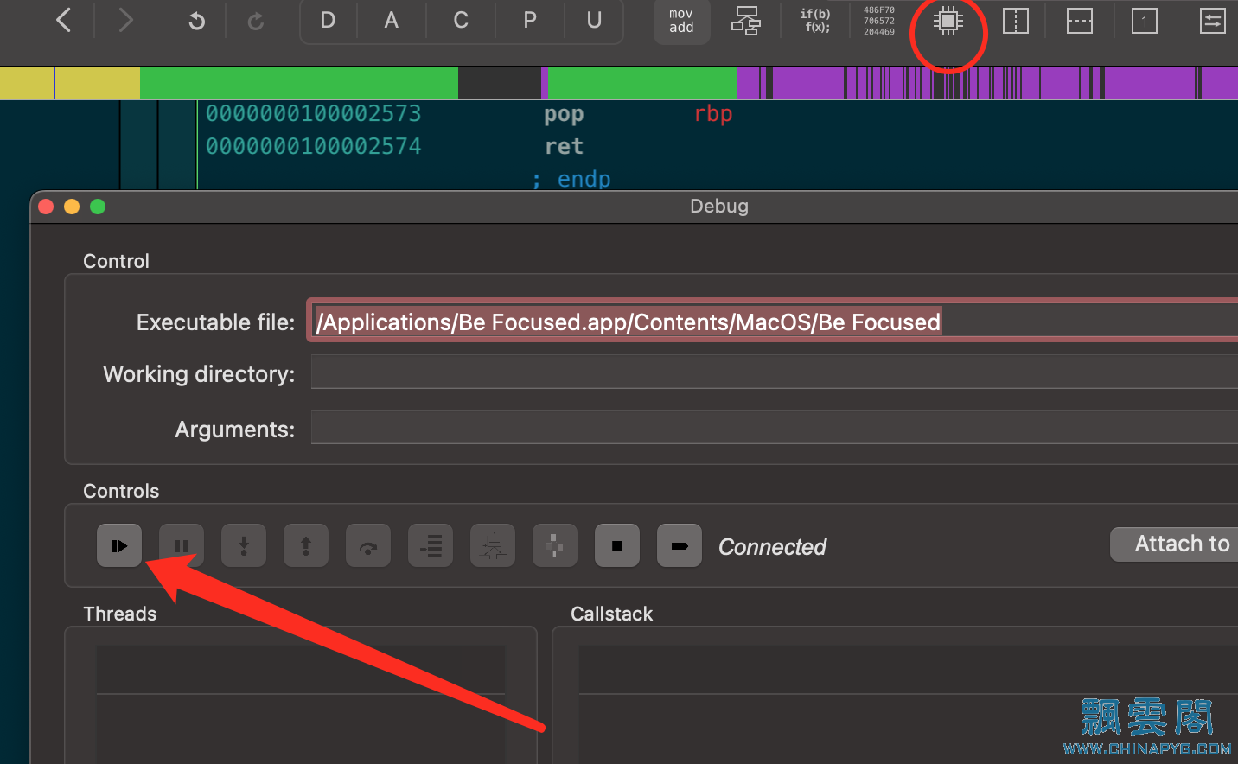
Task: Switch to control flow graph view
Action: [x=745, y=21]
